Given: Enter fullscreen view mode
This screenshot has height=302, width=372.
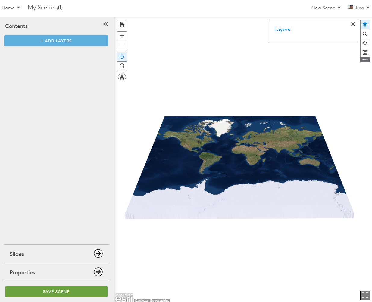Looking at the screenshot, I should point(365,295).
